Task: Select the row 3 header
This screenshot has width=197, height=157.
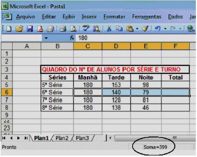Action: click(7, 69)
